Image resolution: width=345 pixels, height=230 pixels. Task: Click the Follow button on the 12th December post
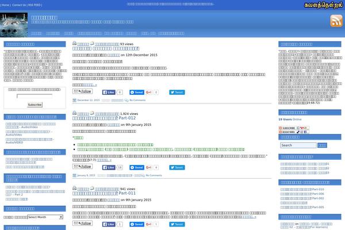tap(82, 91)
